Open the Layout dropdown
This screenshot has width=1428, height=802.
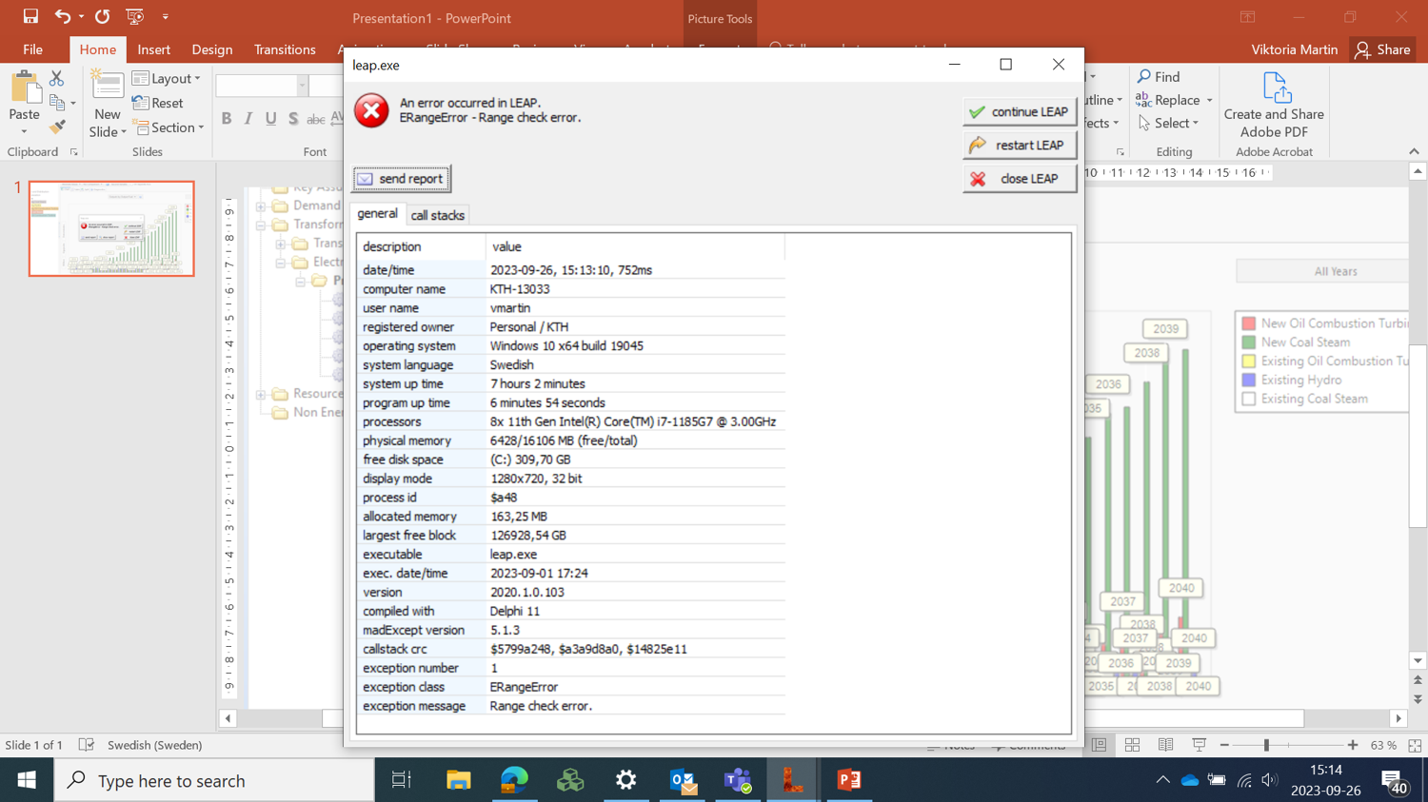[x=167, y=79]
